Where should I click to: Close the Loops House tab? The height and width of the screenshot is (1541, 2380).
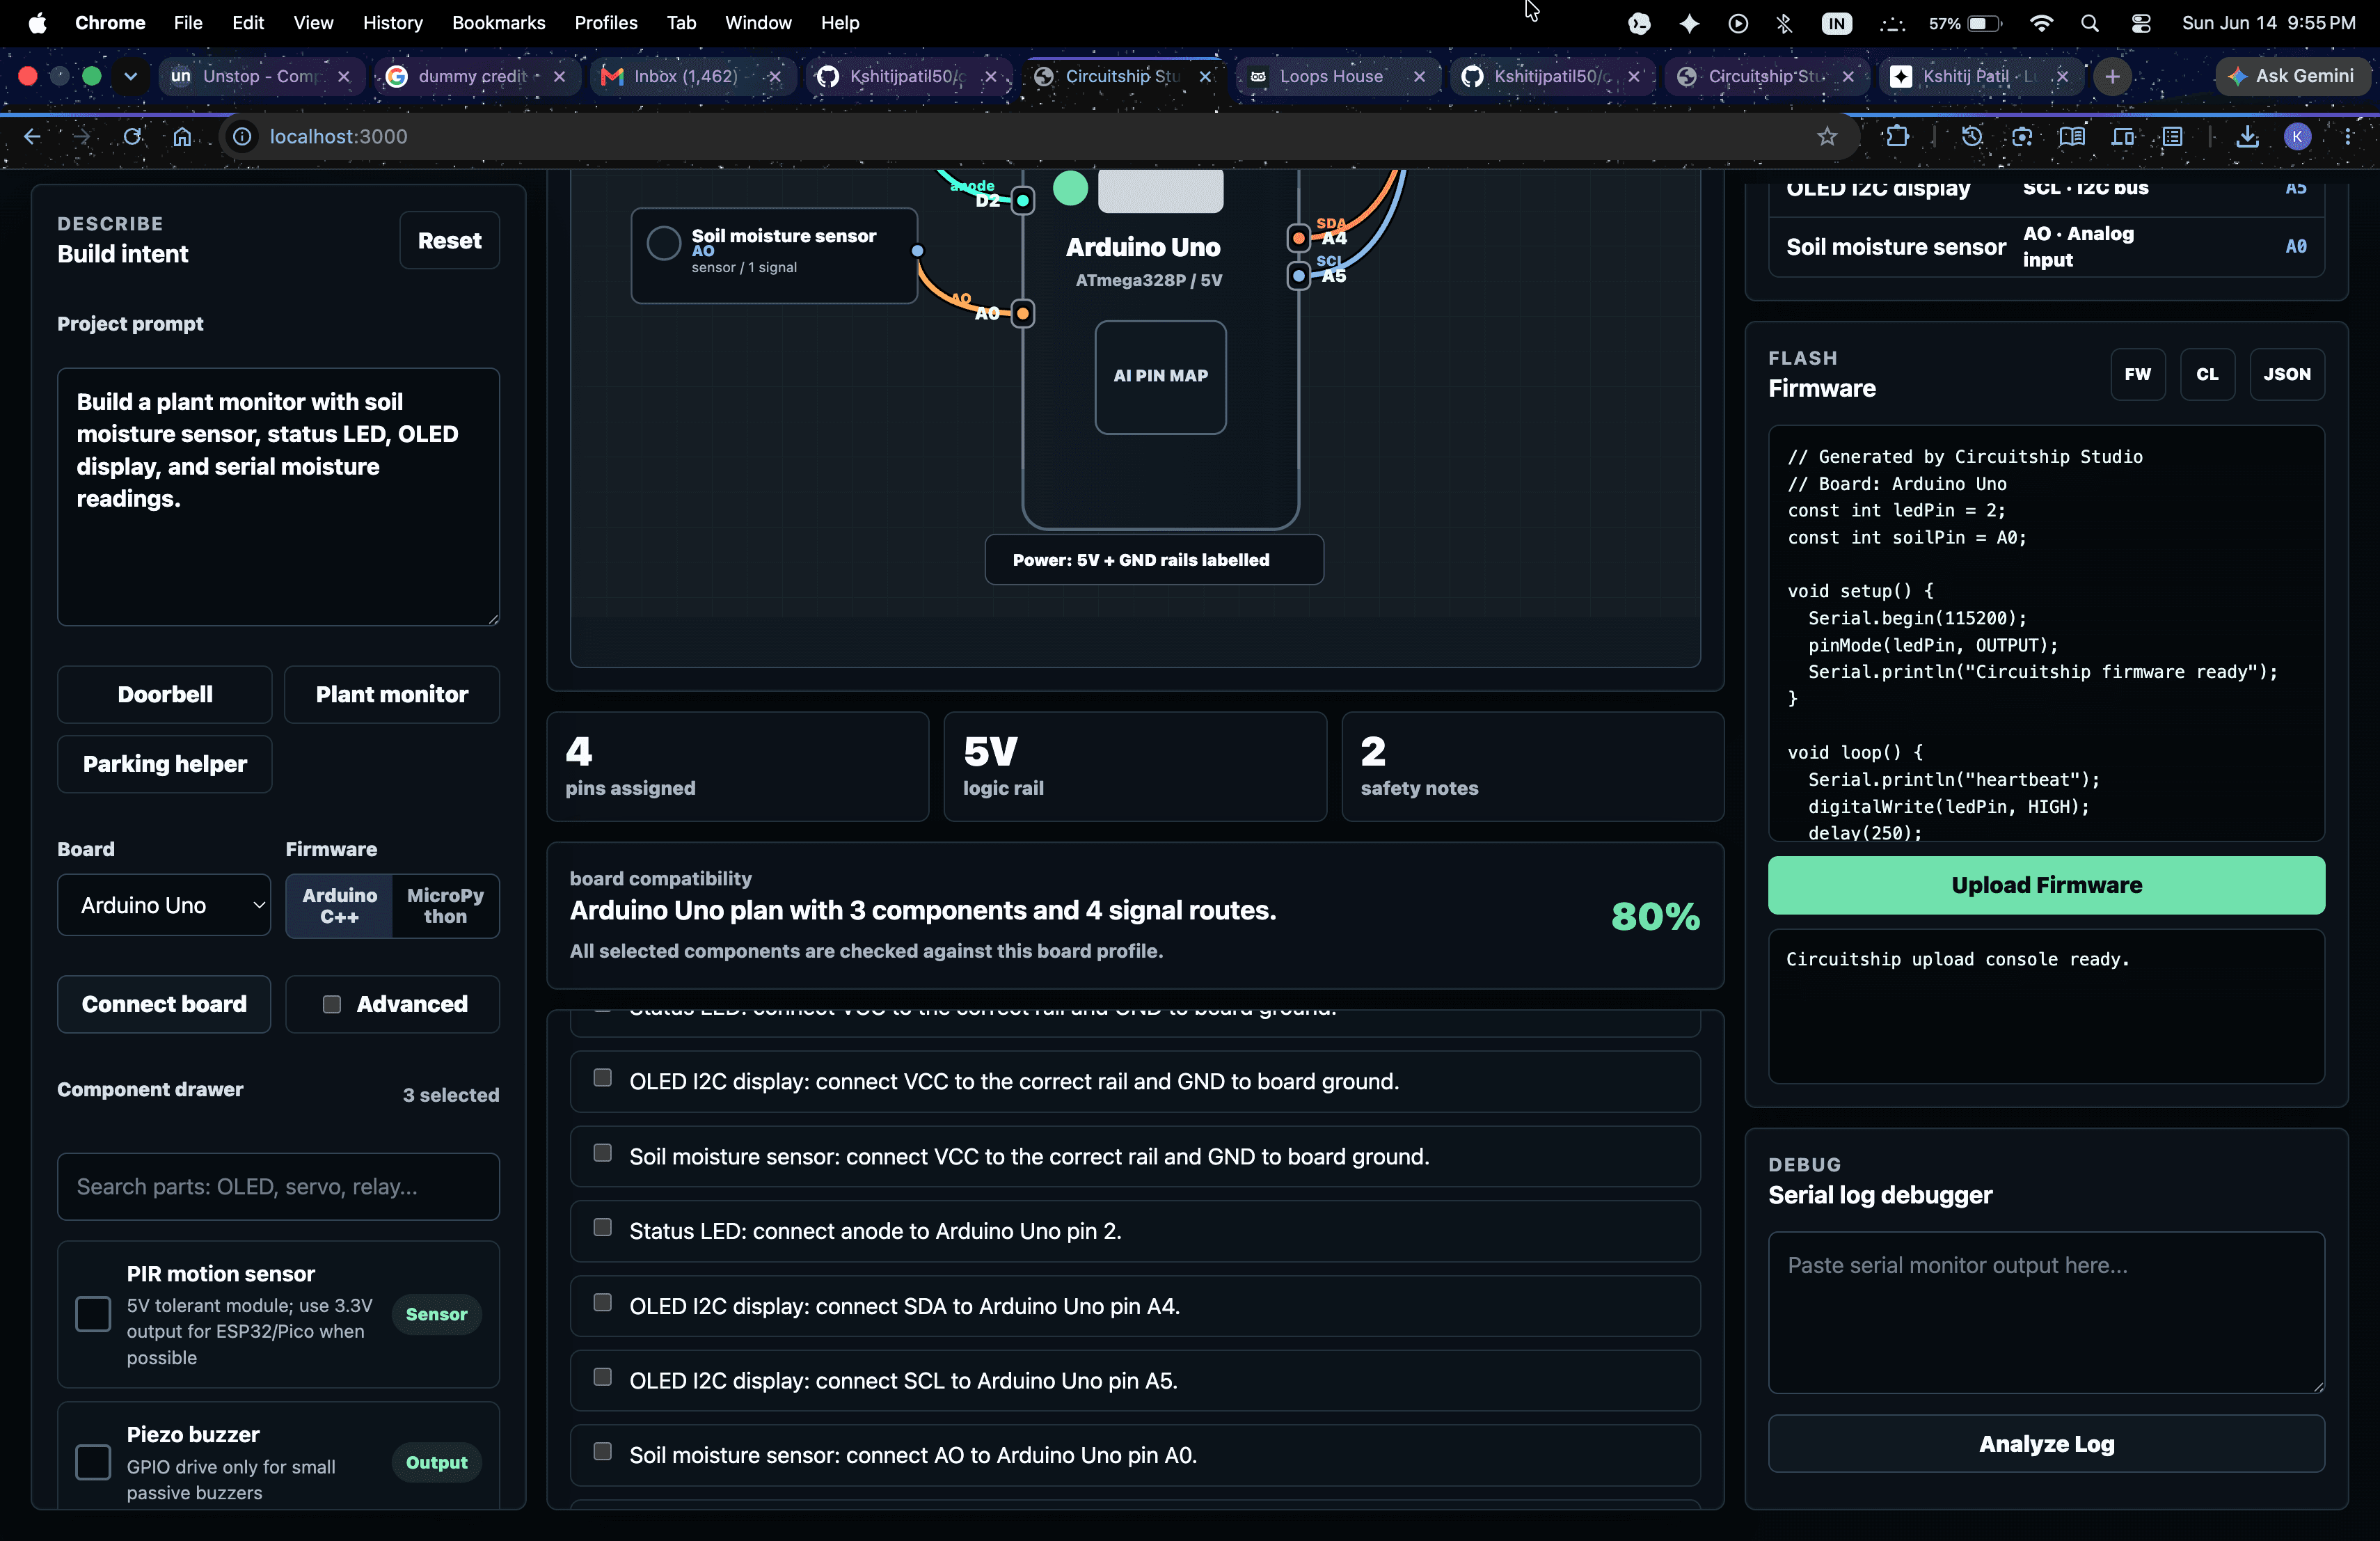pyautogui.click(x=1419, y=76)
